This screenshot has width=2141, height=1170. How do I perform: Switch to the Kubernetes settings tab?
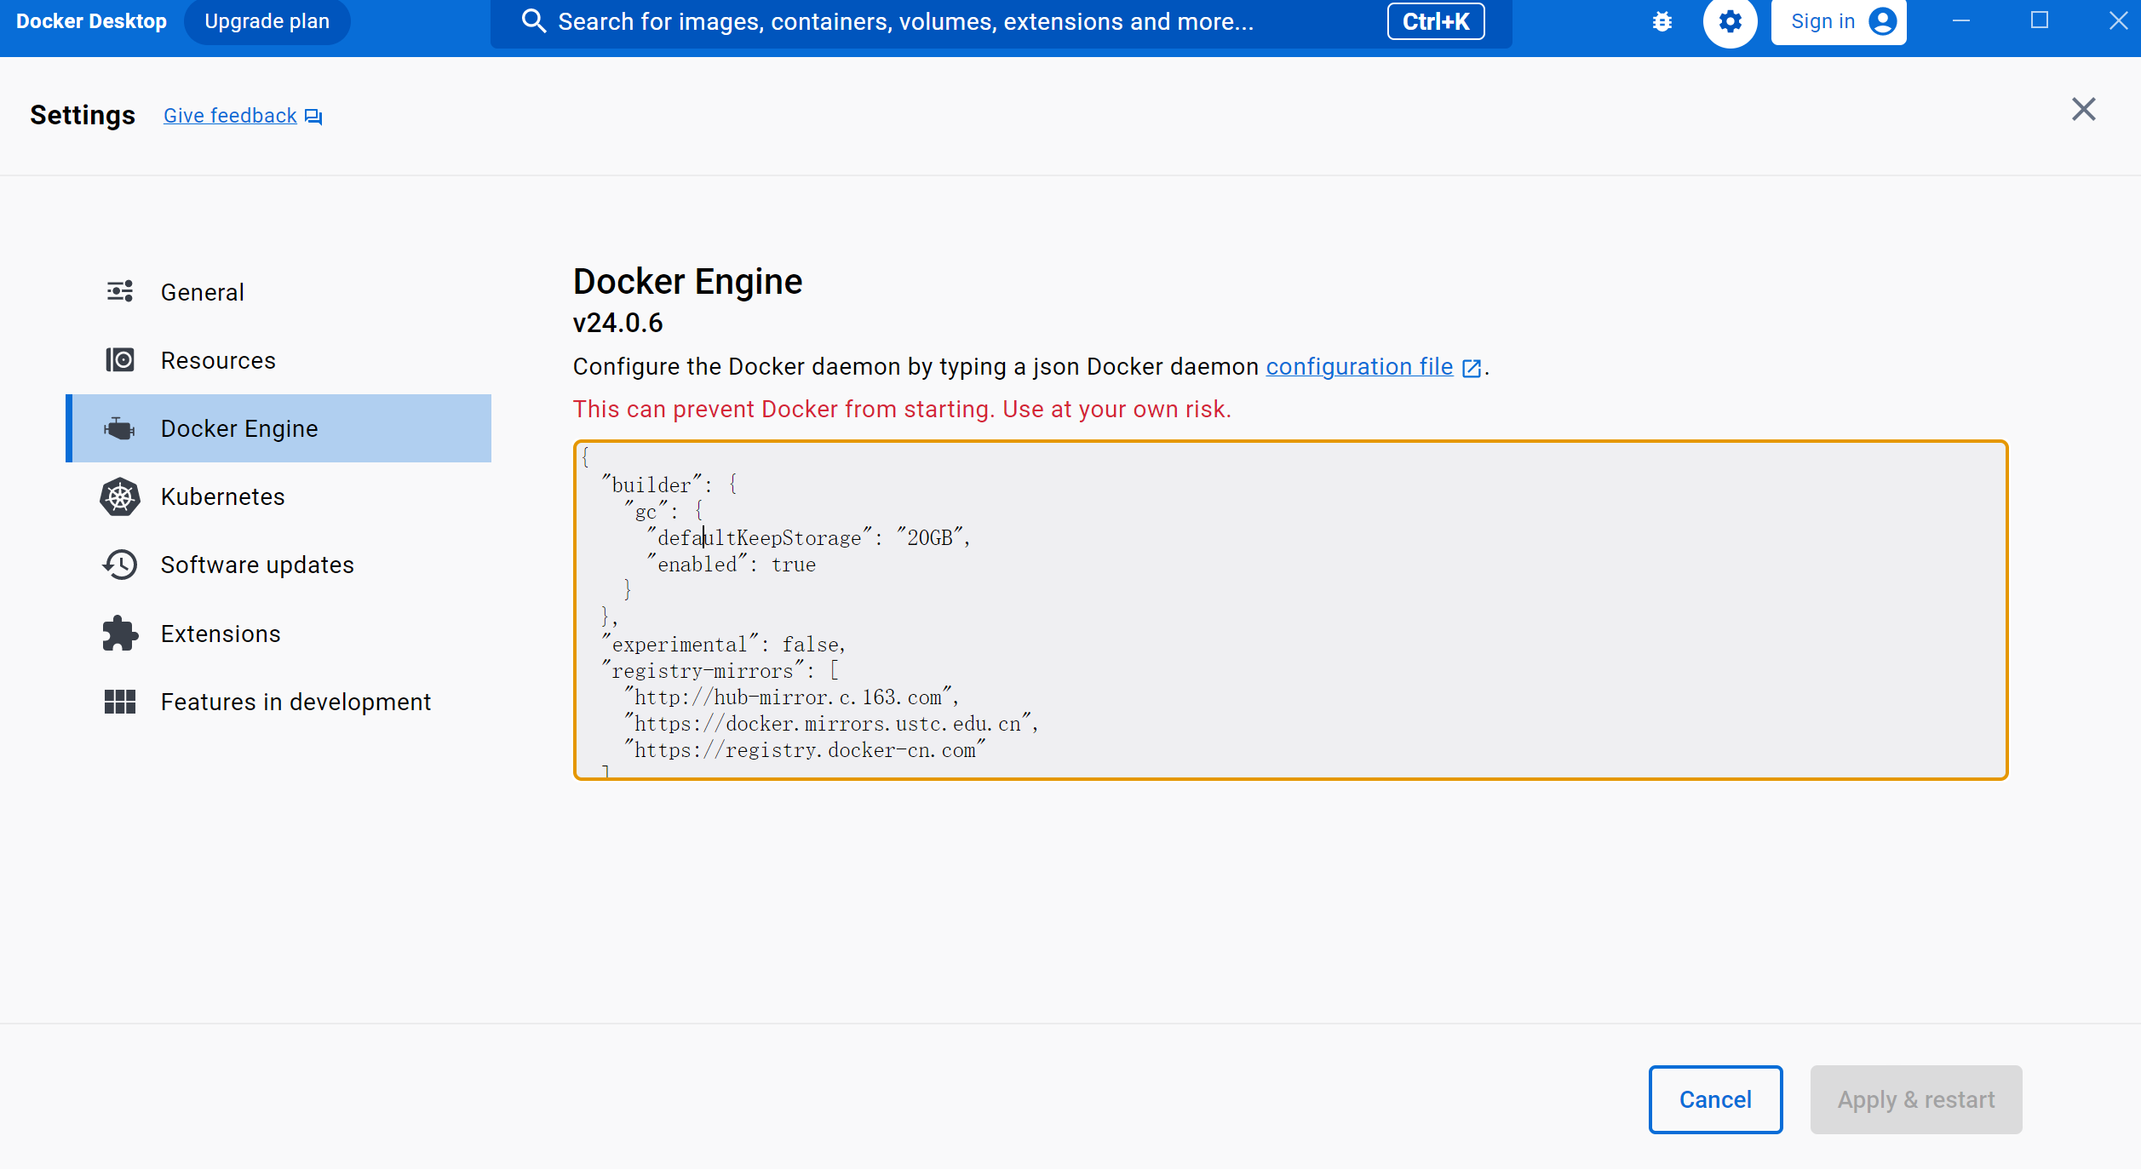pyautogui.click(x=222, y=496)
